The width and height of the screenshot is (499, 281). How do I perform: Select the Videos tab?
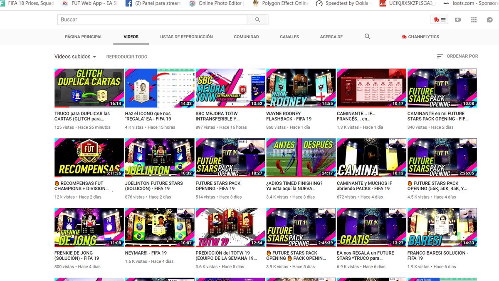(x=131, y=37)
